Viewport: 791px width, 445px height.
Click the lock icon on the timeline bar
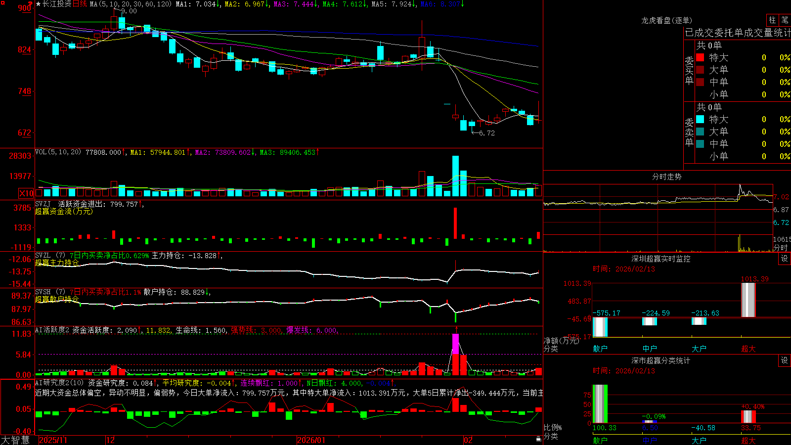pyautogui.click(x=538, y=439)
